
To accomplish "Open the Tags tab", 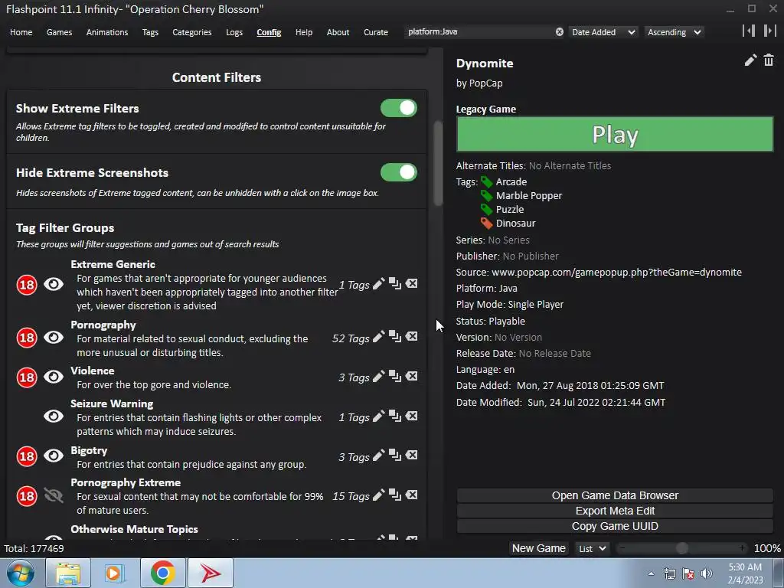I will [150, 32].
